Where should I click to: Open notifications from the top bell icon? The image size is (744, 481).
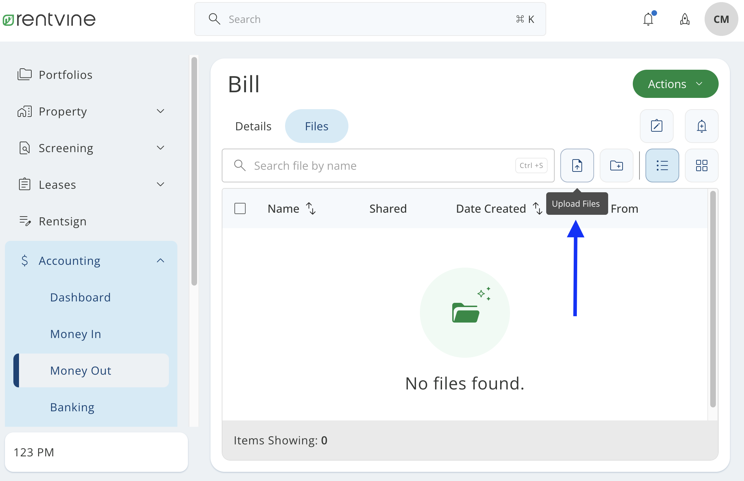pyautogui.click(x=648, y=19)
